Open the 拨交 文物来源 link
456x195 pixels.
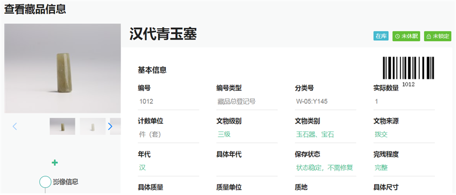click(381, 135)
